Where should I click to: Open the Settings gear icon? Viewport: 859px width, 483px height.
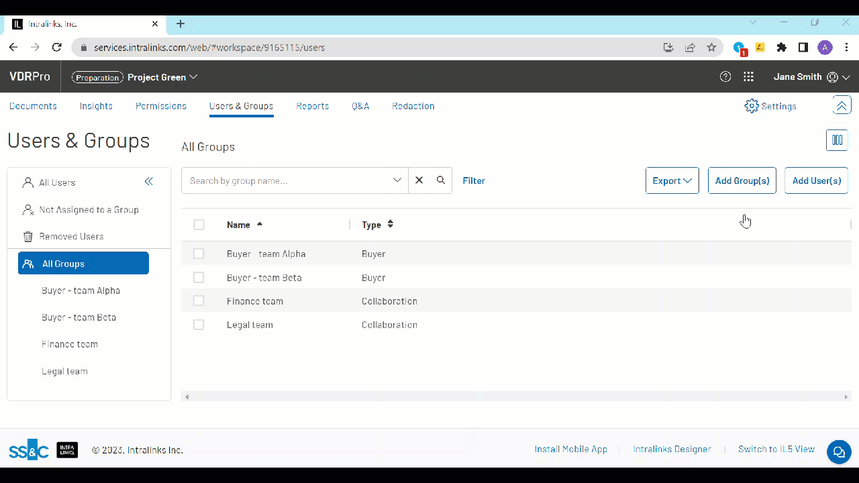[x=752, y=106]
